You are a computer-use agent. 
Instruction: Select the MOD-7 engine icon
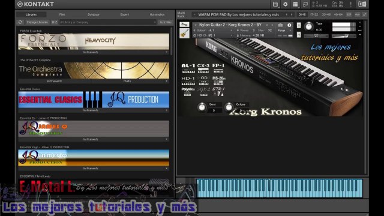(x=203, y=80)
